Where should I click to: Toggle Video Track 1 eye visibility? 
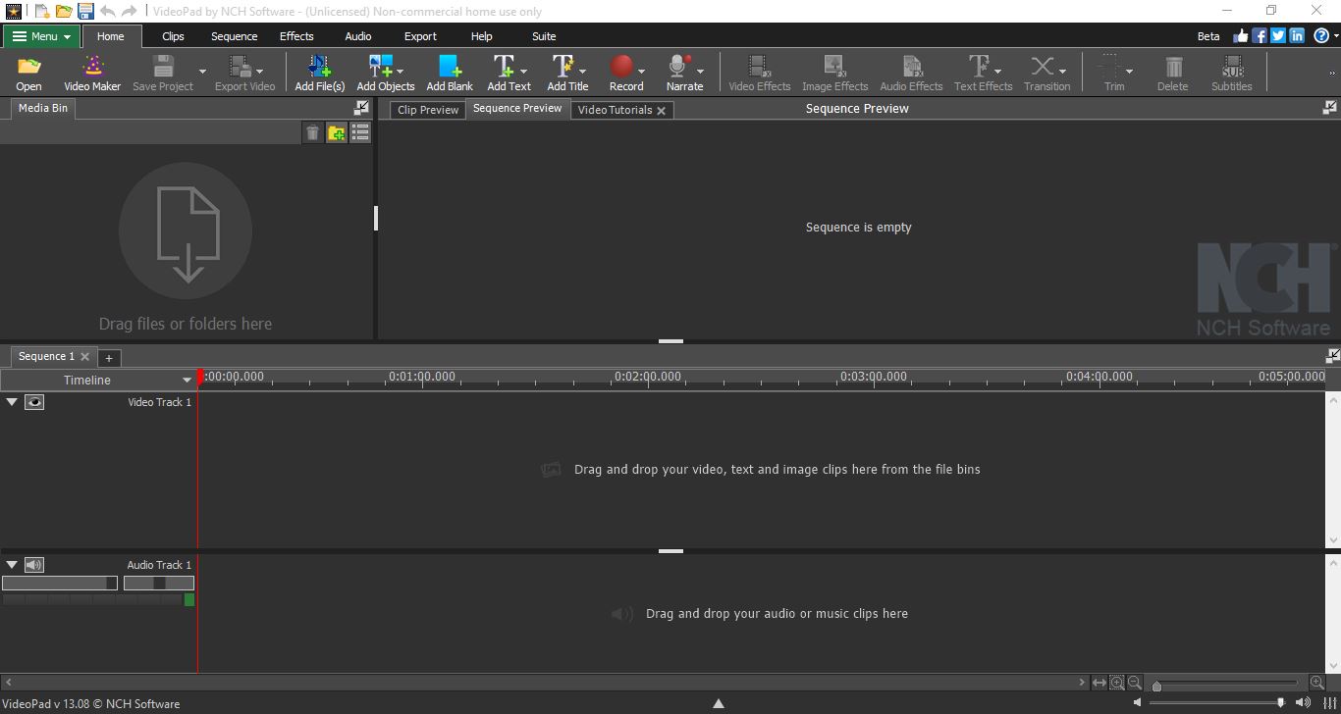tap(34, 402)
